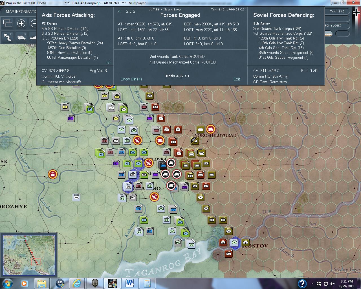361x289 pixels.
Task: Open Windows Media Player from taskbar
Action: (24, 283)
